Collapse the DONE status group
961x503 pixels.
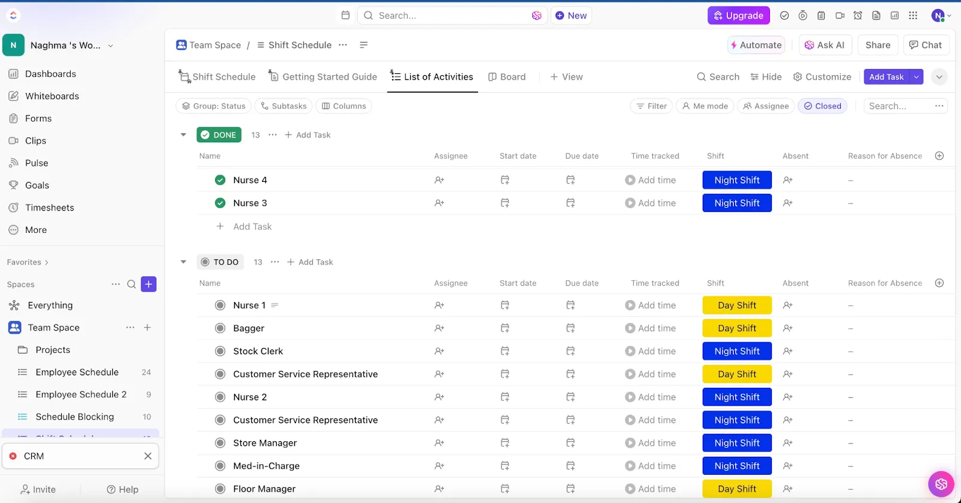click(183, 135)
